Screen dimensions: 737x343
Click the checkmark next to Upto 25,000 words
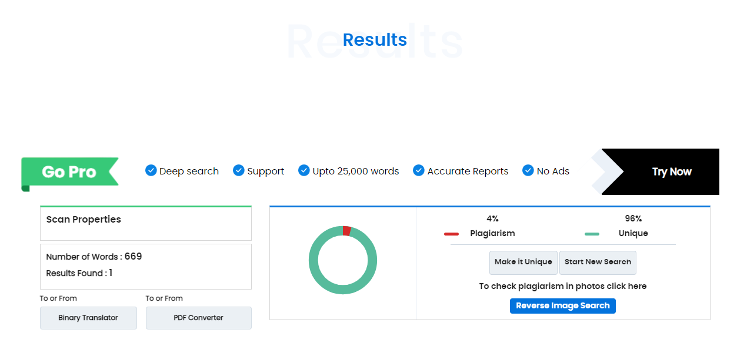[304, 171]
